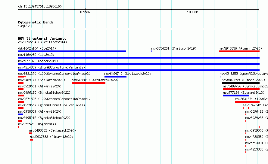Click the red bar under nsv6493582

(31, 133)
